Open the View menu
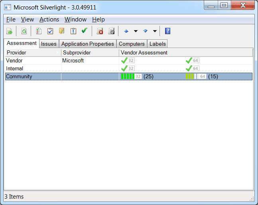This screenshot has height=205, width=258. click(28, 19)
